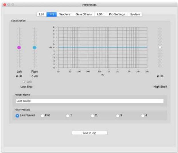The image size is (178, 153).
Task: Open the LS1r tab
Action: pyautogui.click(x=100, y=14)
